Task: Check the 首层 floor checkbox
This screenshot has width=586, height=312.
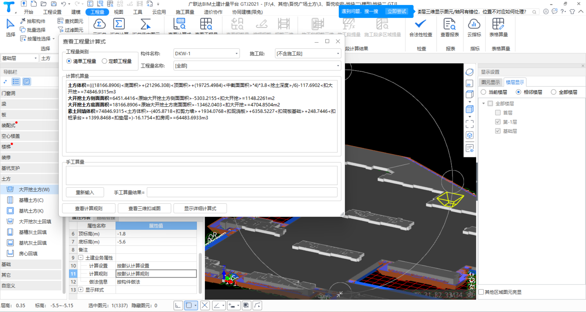Action: click(498, 113)
